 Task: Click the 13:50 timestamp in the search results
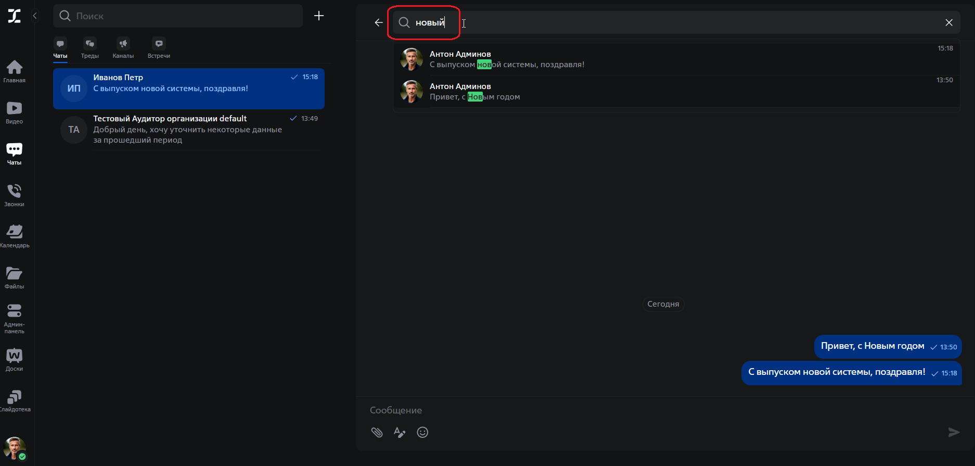pos(945,80)
